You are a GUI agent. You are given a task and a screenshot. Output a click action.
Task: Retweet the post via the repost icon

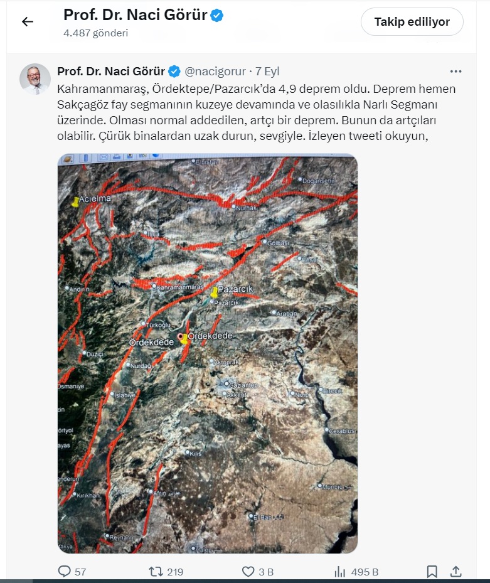(x=155, y=572)
